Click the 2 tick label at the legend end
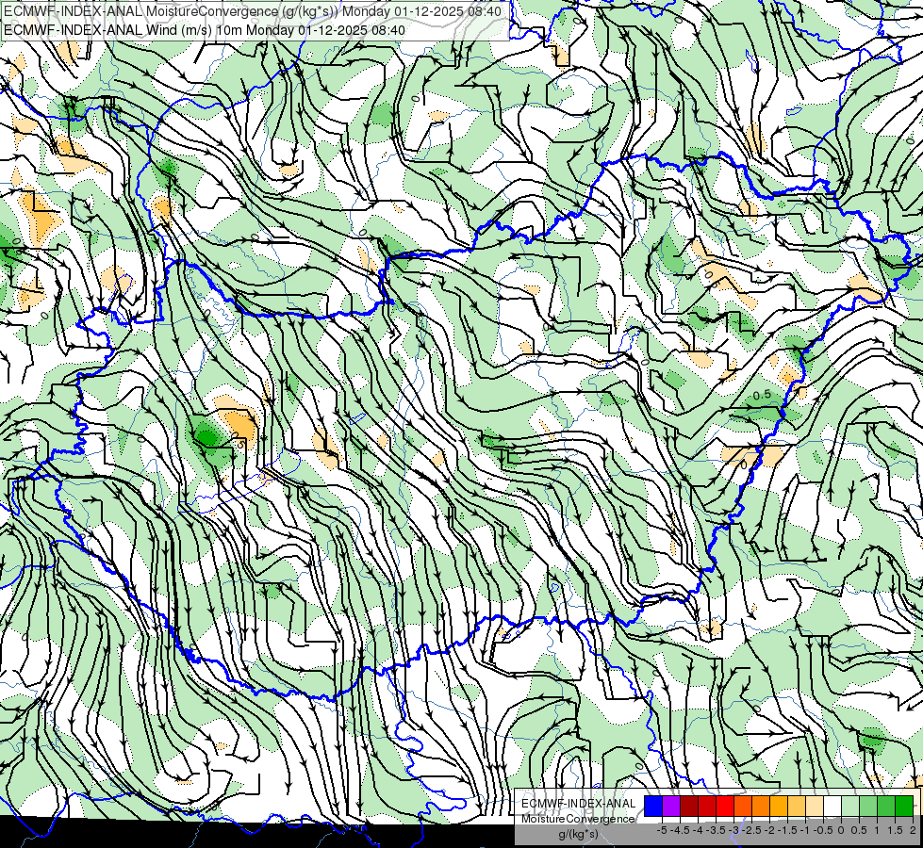The image size is (923, 848). (913, 830)
